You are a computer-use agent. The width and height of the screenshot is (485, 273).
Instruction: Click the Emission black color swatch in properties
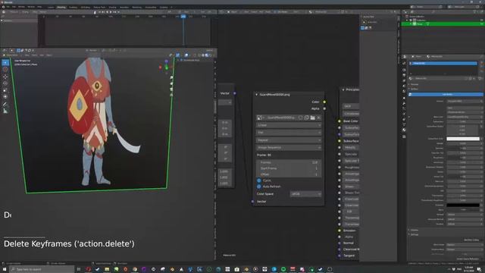point(463,205)
